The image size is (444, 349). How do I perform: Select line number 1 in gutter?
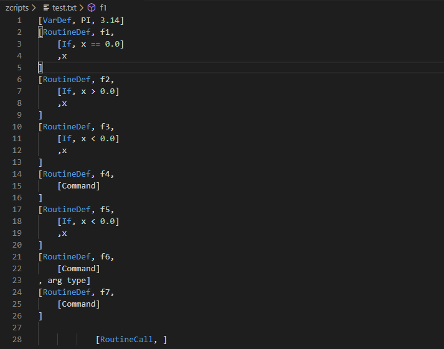19,21
